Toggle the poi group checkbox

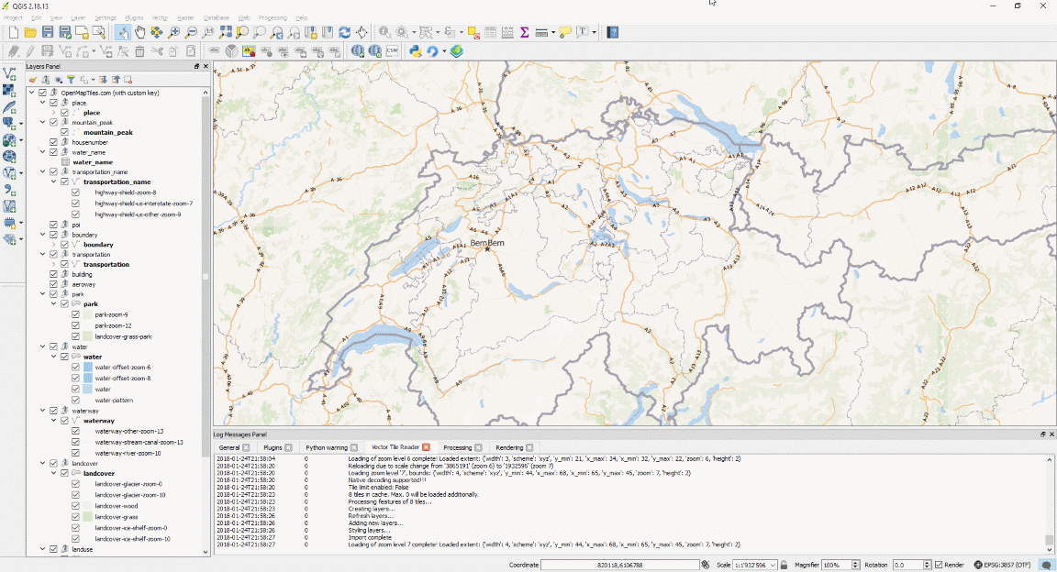coord(53,225)
